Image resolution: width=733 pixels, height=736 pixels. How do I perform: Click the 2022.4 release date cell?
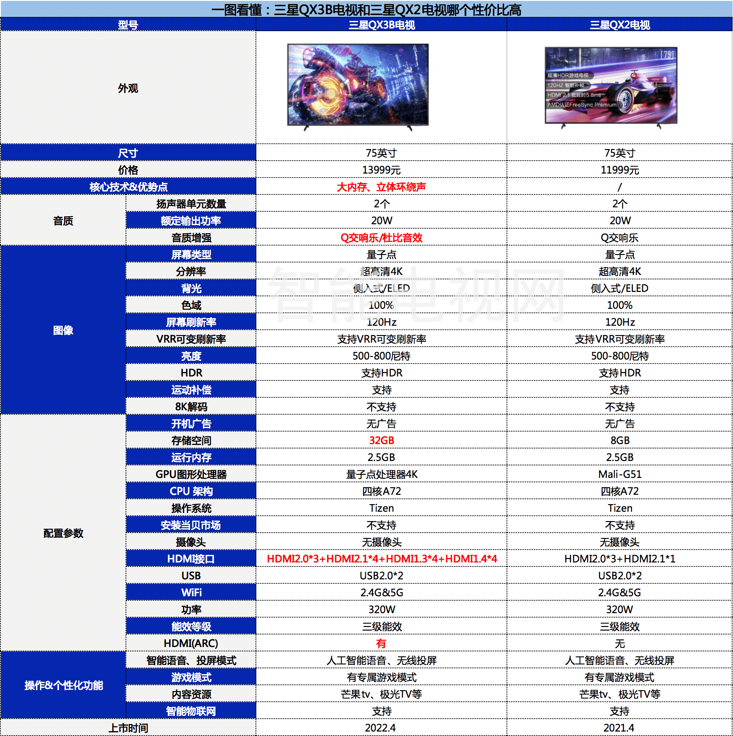pos(381,728)
